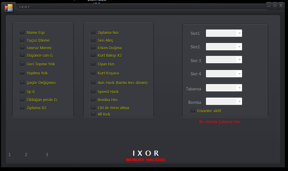Open the Slot 3 dropdown list

tap(224, 60)
